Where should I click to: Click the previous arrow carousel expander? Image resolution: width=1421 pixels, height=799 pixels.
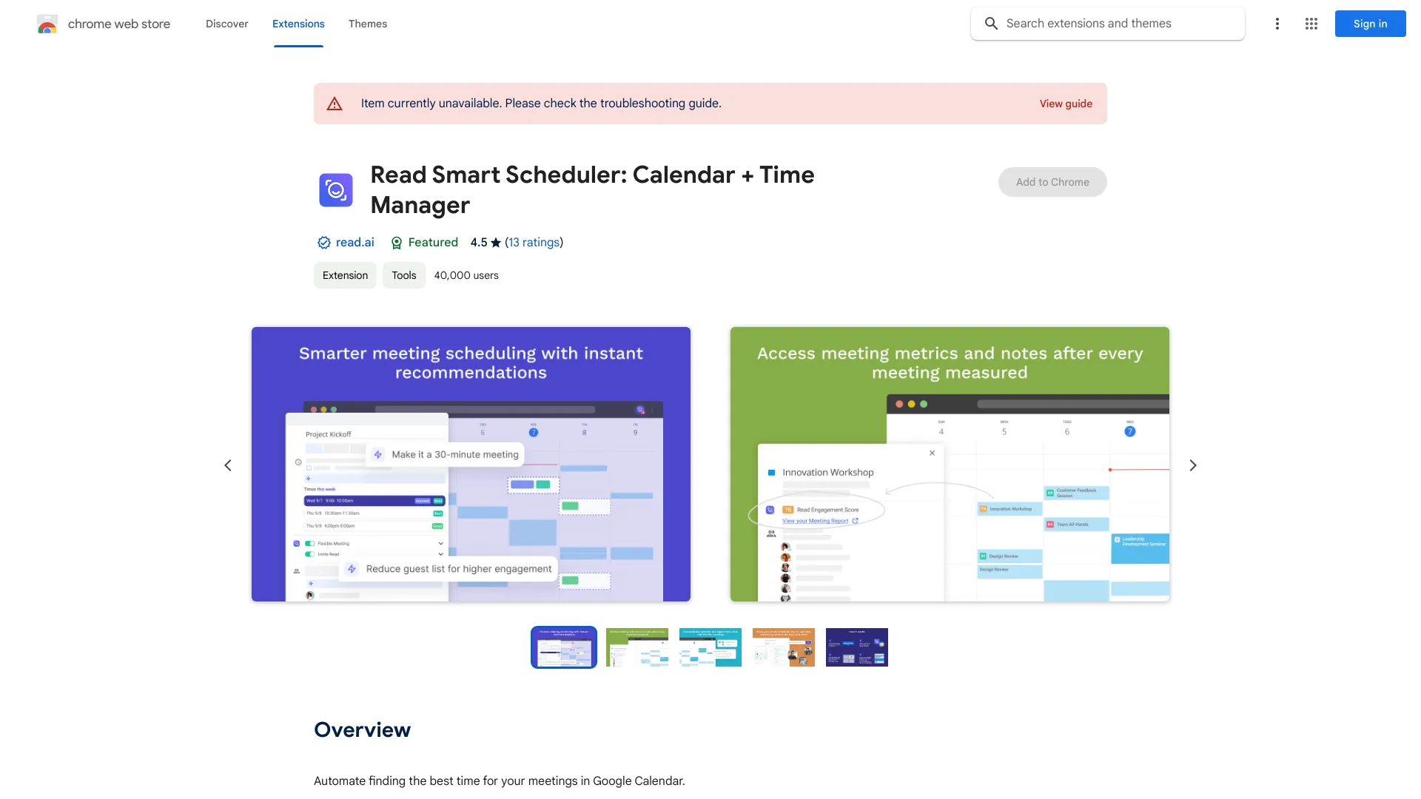point(229,465)
